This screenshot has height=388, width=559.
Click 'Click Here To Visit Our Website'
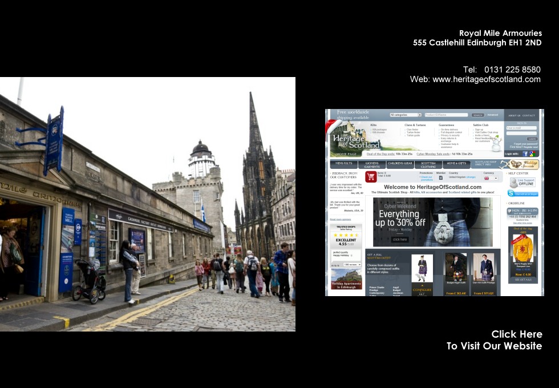click(494, 340)
